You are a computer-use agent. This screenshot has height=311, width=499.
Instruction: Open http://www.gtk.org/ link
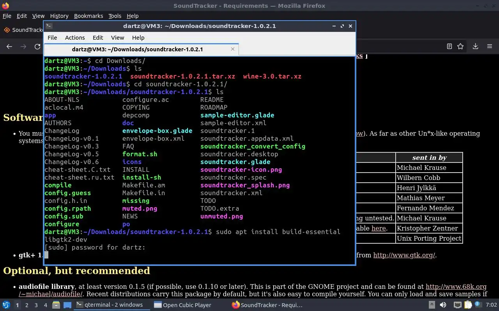(x=404, y=255)
